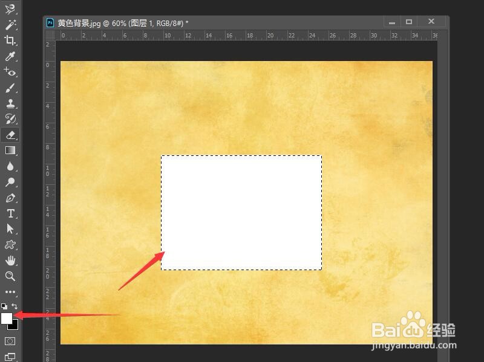Select the History Brush tool
The height and width of the screenshot is (362, 484).
pos(10,119)
